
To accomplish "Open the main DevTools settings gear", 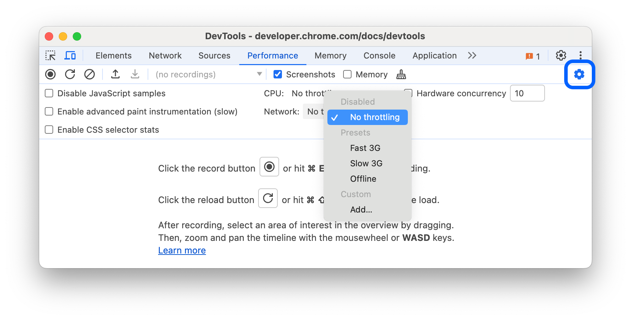I will [x=560, y=55].
